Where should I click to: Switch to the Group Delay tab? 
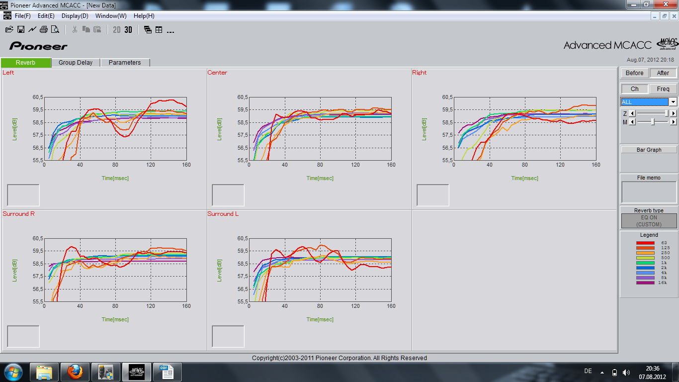76,63
